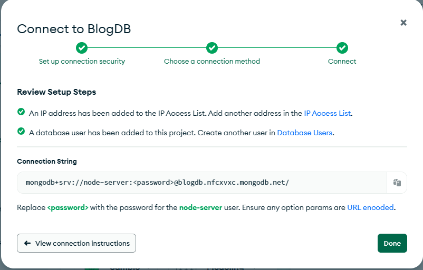Viewport: 423px width, 270px height.
Task: Select the 'Set up connection security' step
Action: pos(82,62)
